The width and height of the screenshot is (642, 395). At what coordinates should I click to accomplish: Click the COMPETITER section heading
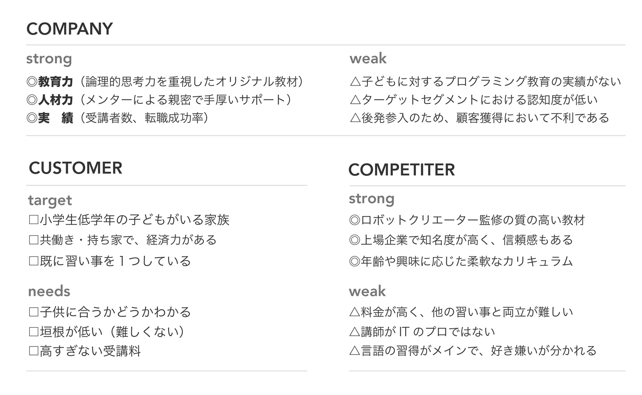click(401, 170)
